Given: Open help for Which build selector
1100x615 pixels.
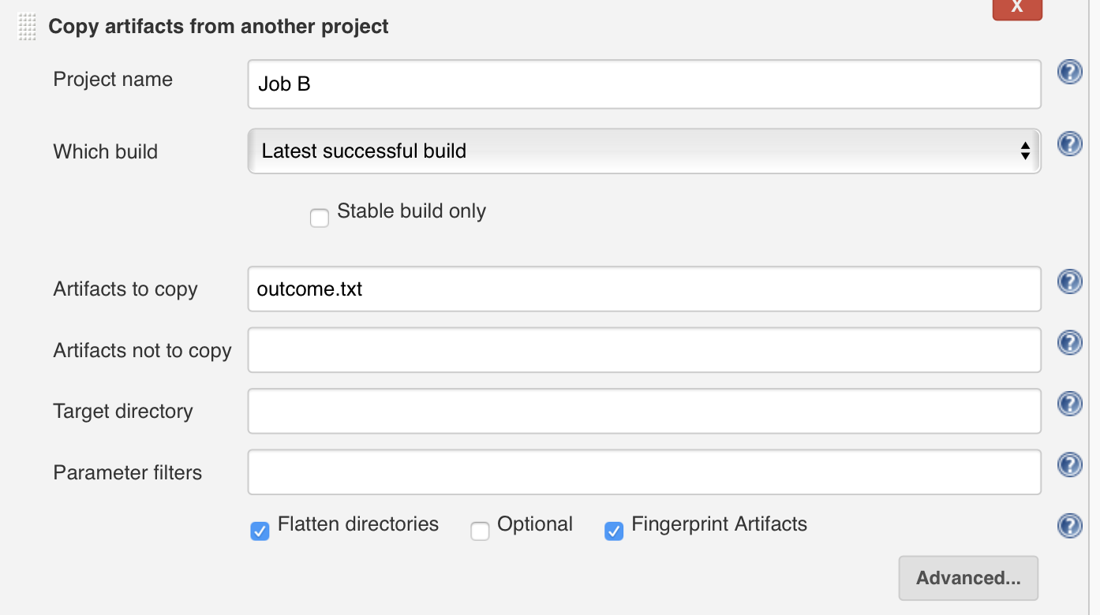Looking at the screenshot, I should [x=1069, y=143].
